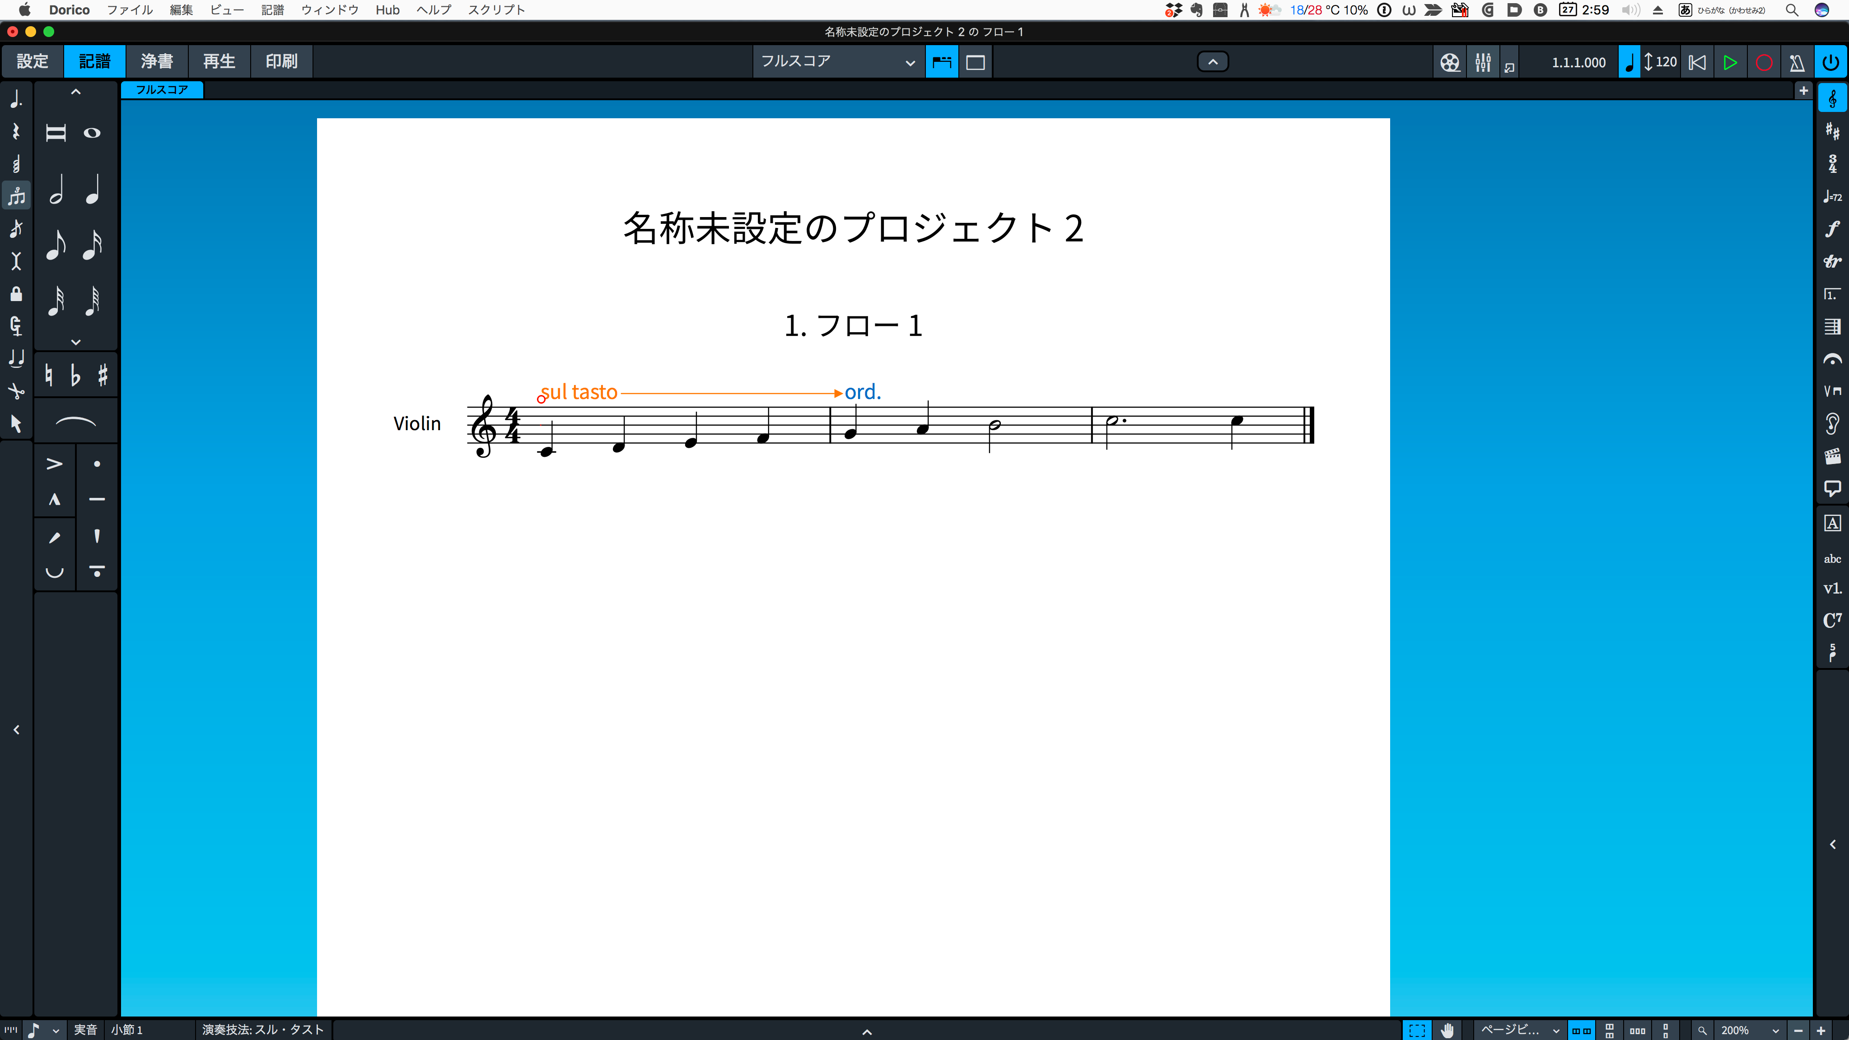Add a slur
The image size is (1849, 1040).
pos(75,422)
